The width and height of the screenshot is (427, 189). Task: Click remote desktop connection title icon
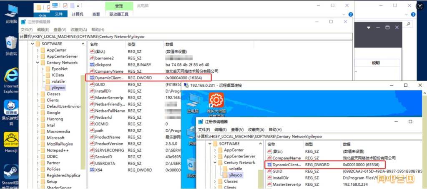[186, 86]
